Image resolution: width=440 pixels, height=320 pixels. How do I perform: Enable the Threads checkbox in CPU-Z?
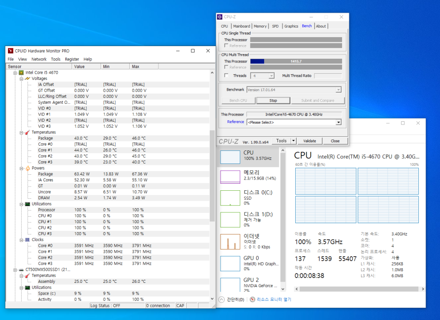tap(226, 76)
